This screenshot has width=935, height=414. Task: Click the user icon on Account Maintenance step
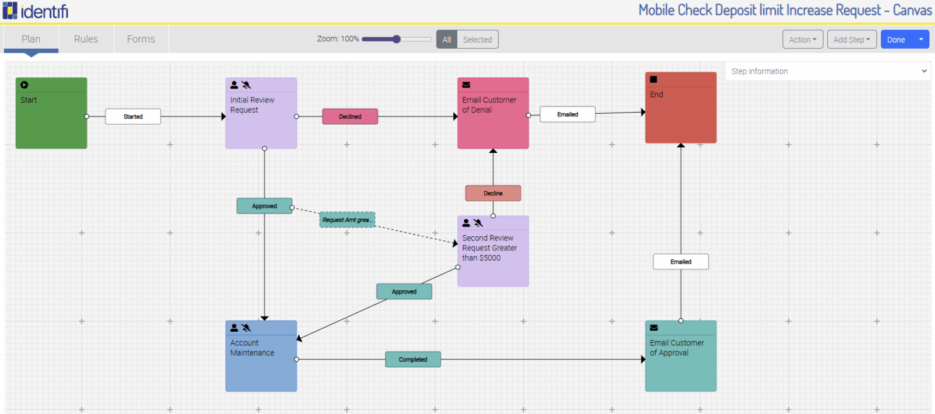click(x=234, y=328)
